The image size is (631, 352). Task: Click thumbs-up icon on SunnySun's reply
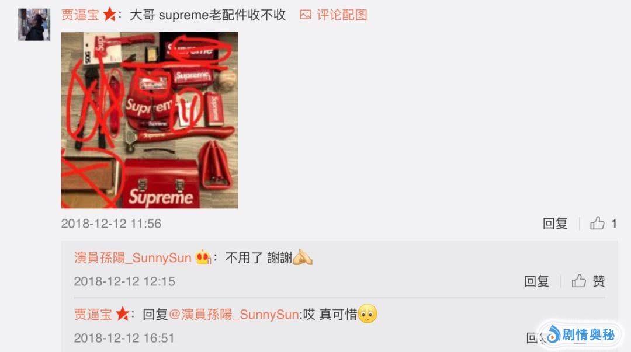click(x=578, y=281)
